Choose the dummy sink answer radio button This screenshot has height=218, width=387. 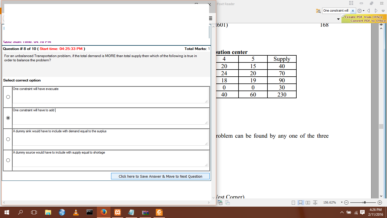pyautogui.click(x=8, y=139)
